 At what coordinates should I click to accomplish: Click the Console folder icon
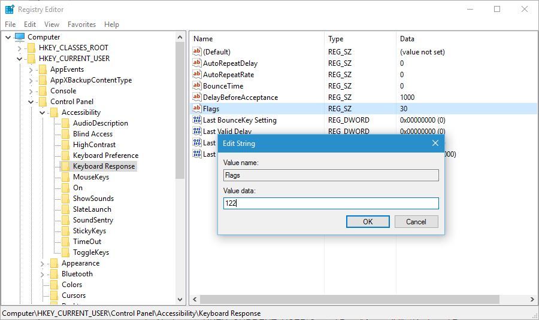click(x=43, y=91)
